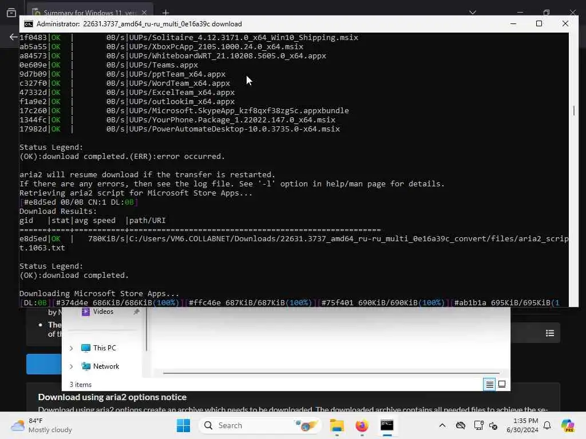Image resolution: width=586 pixels, height=439 pixels.
Task: Click the console window vertical scrollbar
Action: 573,110
